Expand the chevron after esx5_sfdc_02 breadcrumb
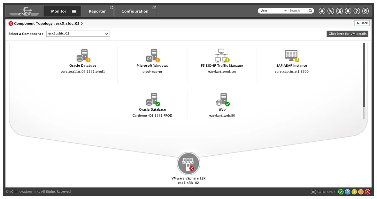The image size is (377, 199). [82, 24]
